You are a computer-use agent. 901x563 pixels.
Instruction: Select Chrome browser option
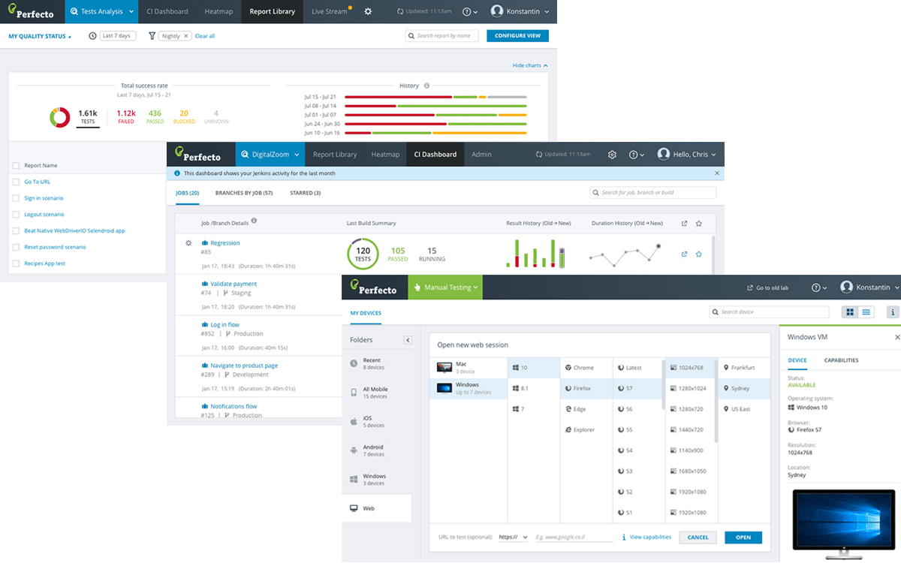586,368
